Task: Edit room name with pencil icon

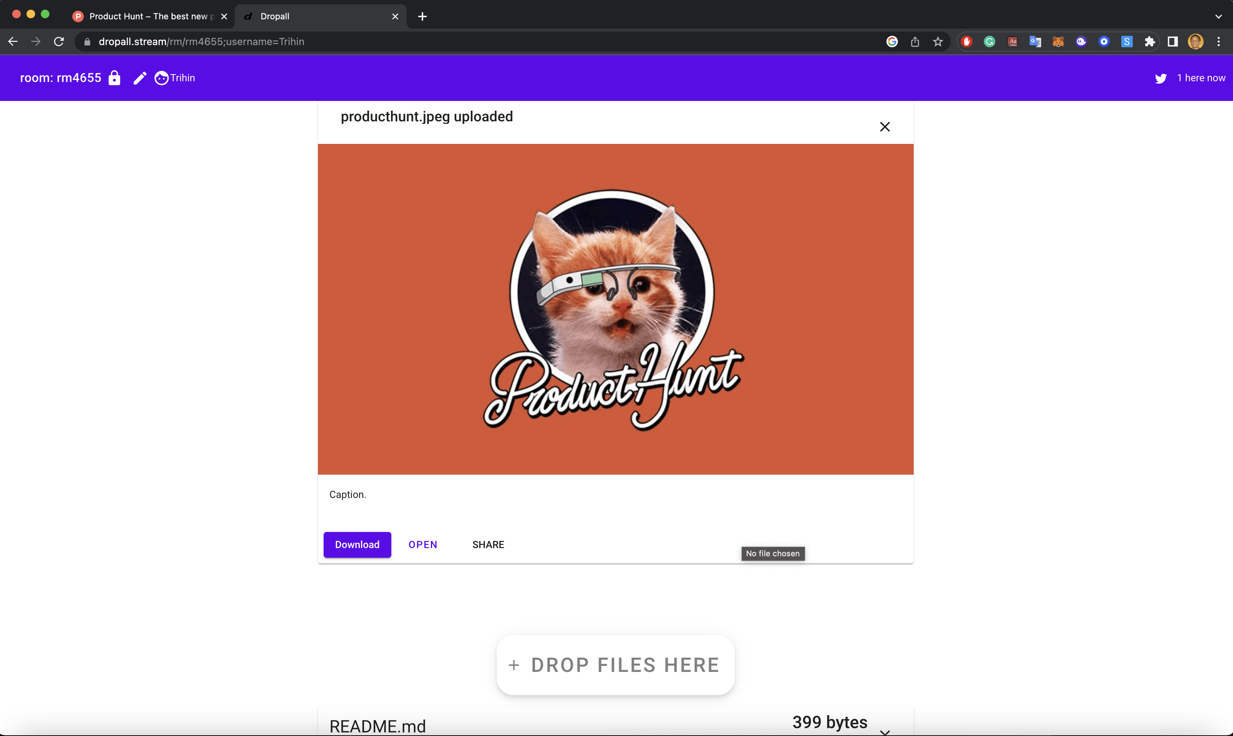Action: click(x=140, y=78)
